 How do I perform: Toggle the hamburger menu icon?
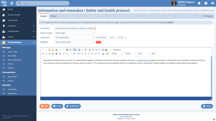click(x=12, y=3)
